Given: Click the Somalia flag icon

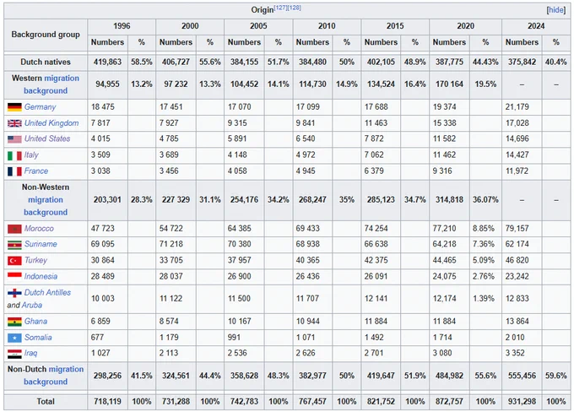Looking at the screenshot, I should 14,338.
